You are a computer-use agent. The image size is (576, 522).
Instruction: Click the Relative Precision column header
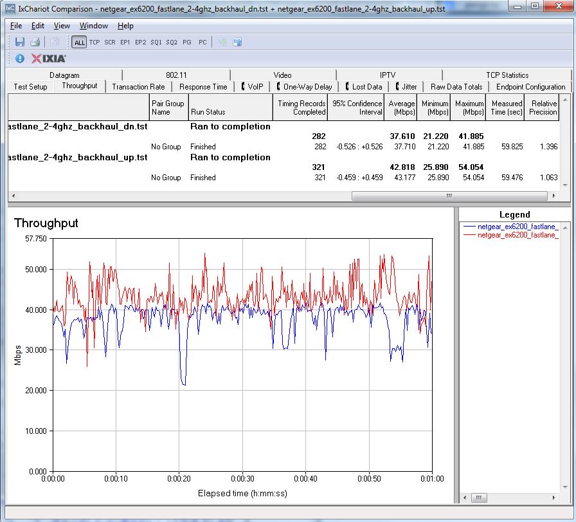point(542,107)
